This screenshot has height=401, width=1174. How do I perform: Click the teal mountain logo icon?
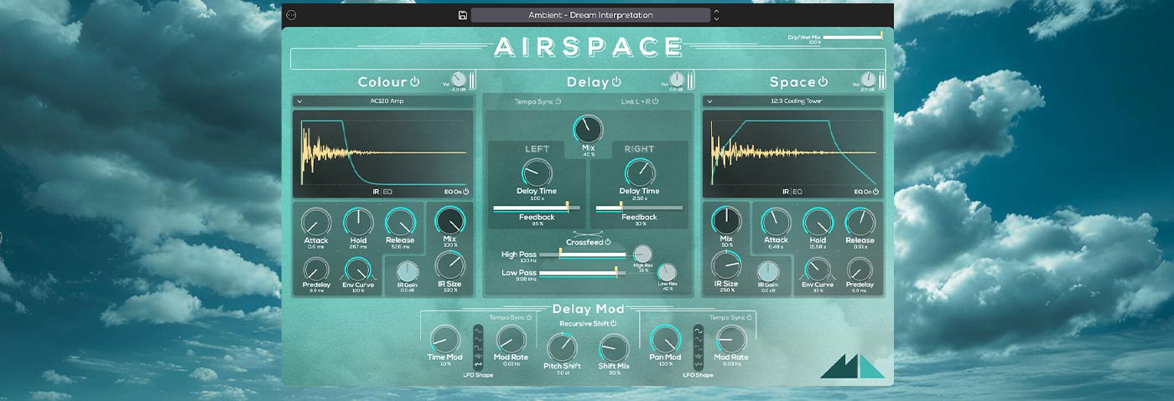point(852,366)
